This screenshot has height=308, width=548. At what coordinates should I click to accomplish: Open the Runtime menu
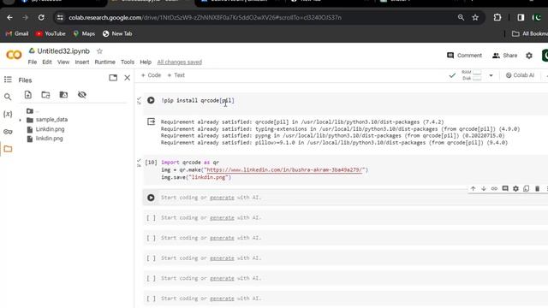coord(104,62)
